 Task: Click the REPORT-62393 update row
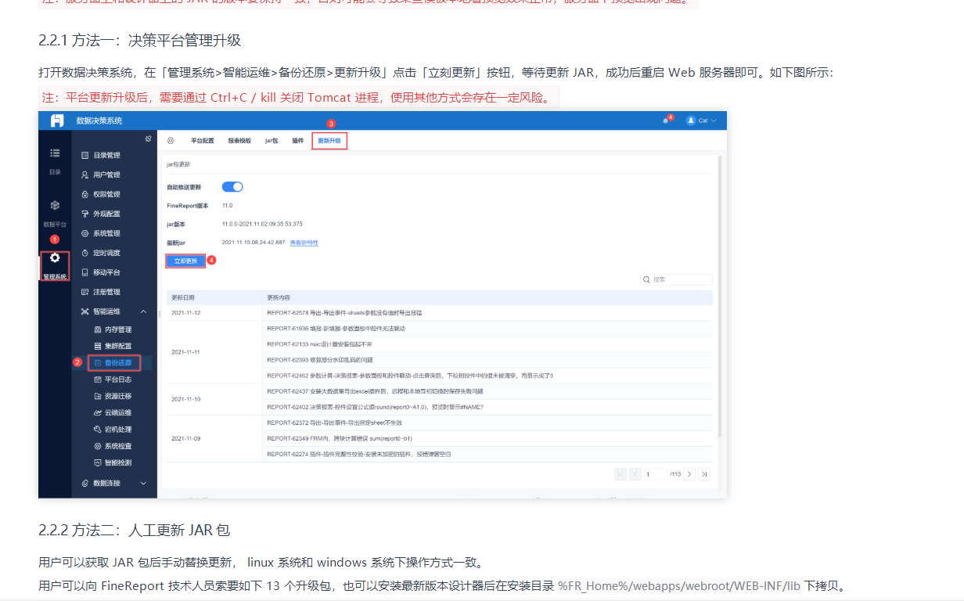pos(487,360)
